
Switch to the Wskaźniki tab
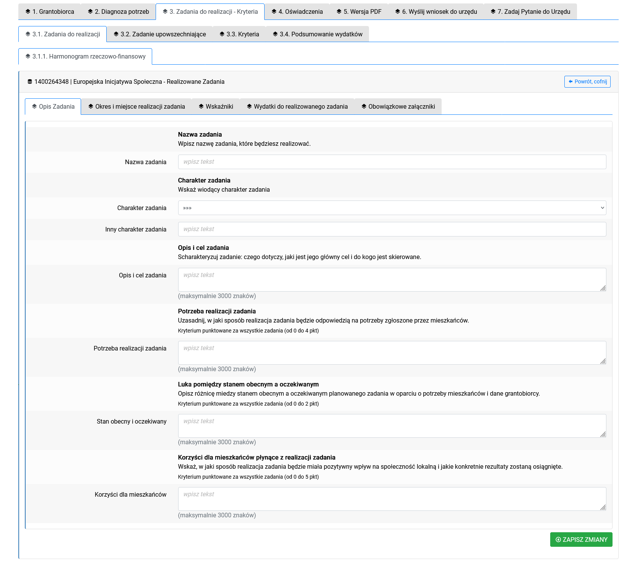click(x=216, y=106)
